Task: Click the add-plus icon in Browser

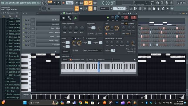Action: coord(4,16)
